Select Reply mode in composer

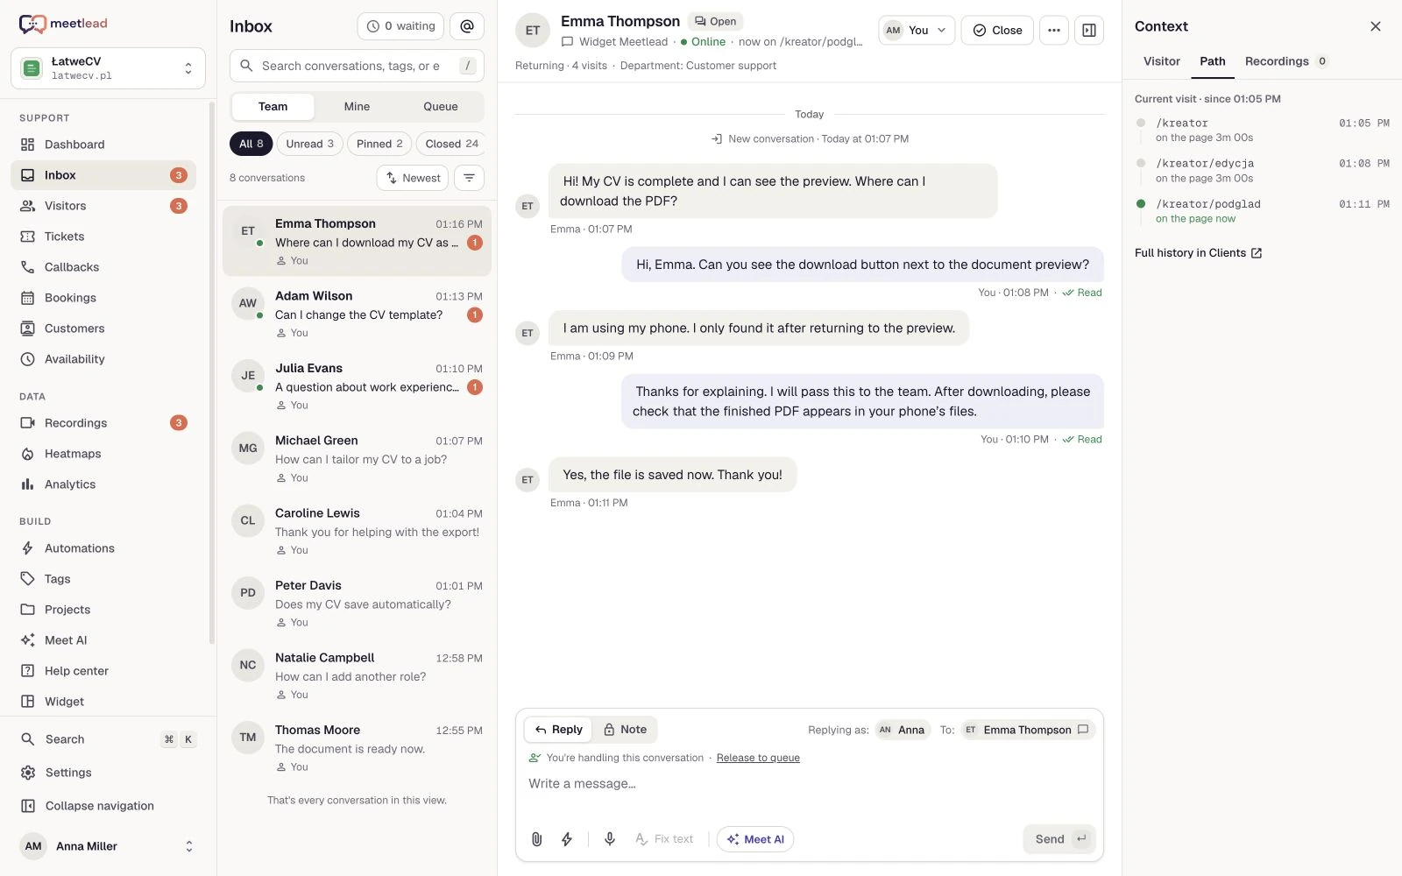(559, 730)
